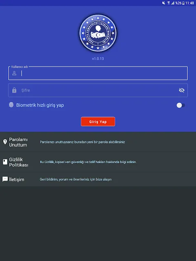Toggle password visibility eye icon
Screen dimensions: 196x261
coord(181,90)
